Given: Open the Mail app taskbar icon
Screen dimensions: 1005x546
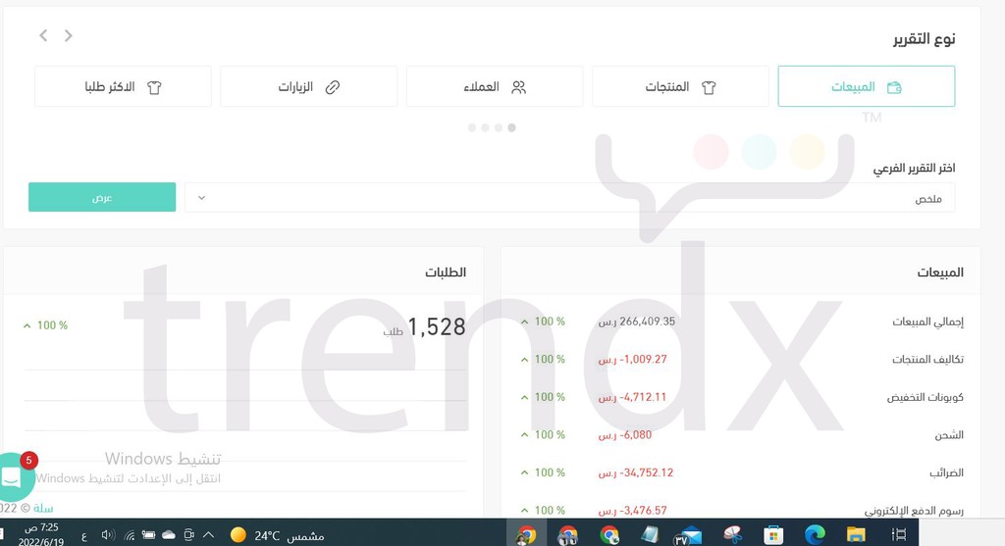Looking at the screenshot, I should (687, 535).
